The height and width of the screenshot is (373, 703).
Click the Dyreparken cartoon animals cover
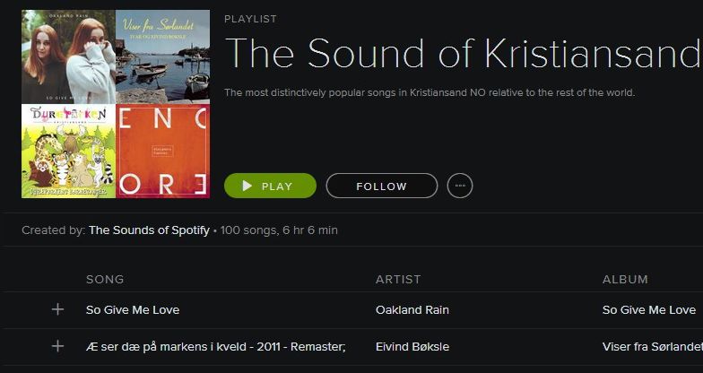click(x=68, y=151)
